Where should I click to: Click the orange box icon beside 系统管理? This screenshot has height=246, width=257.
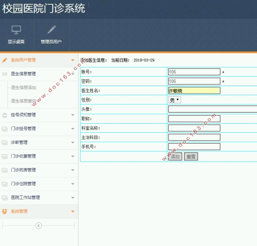(x=4, y=211)
